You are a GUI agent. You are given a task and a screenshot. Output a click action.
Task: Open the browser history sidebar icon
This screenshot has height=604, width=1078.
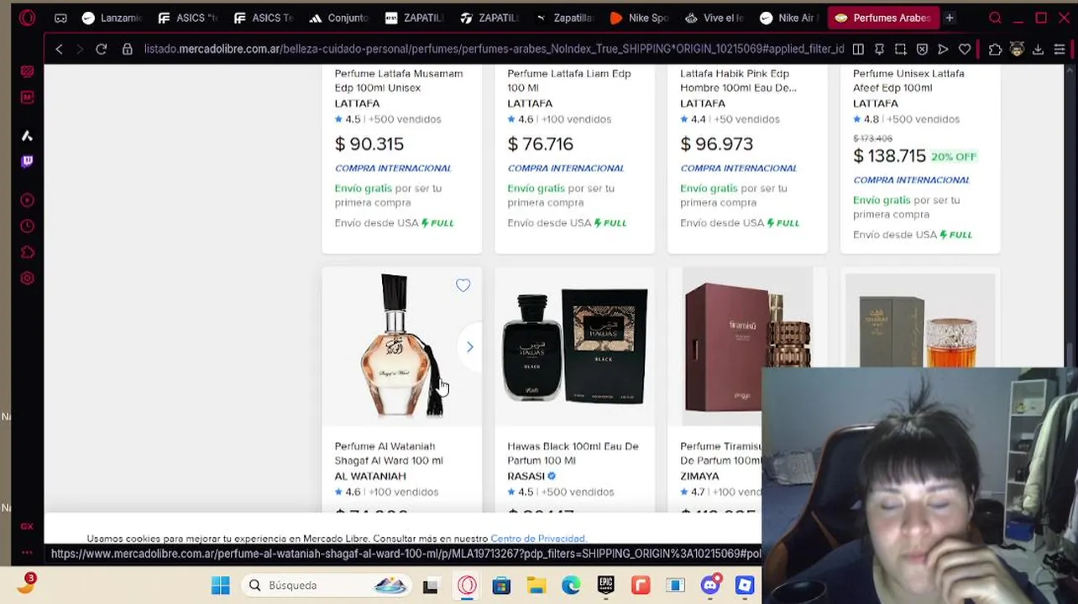(x=27, y=226)
